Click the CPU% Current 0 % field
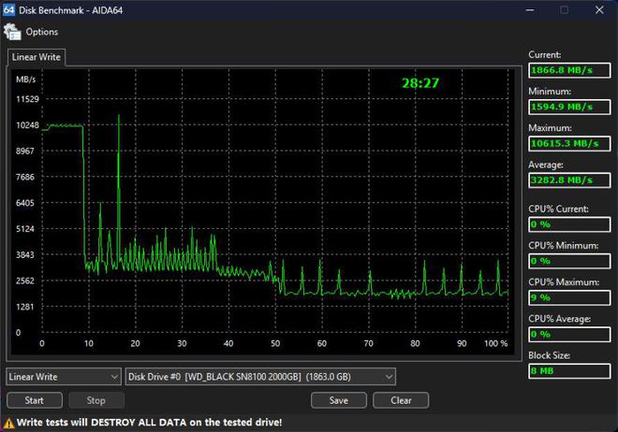 [x=569, y=224]
